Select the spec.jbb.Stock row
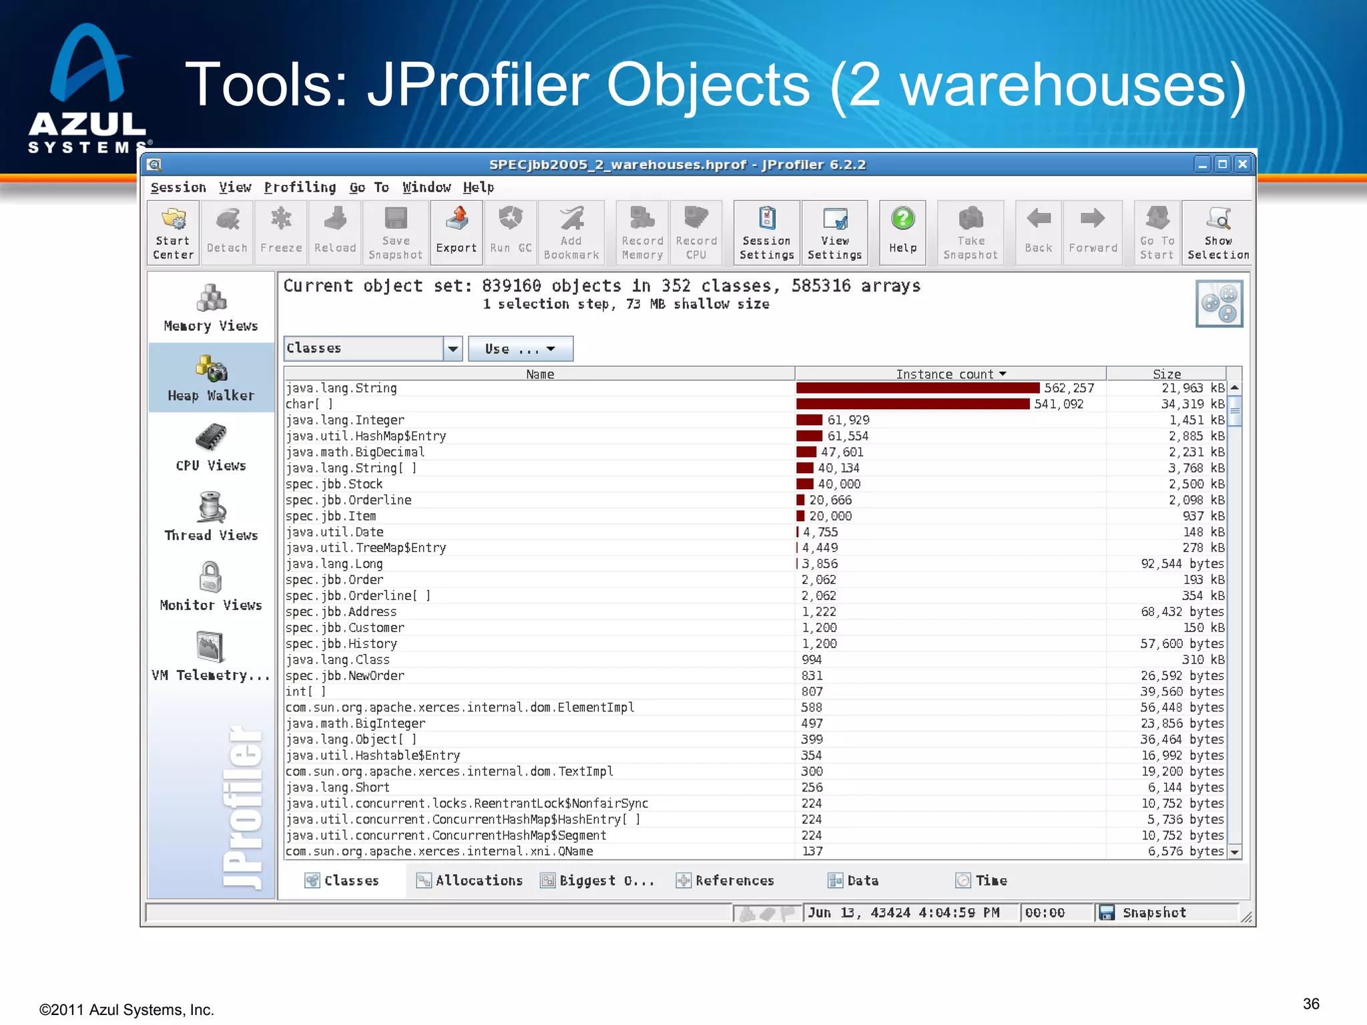The width and height of the screenshot is (1367, 1025). pos(755,484)
